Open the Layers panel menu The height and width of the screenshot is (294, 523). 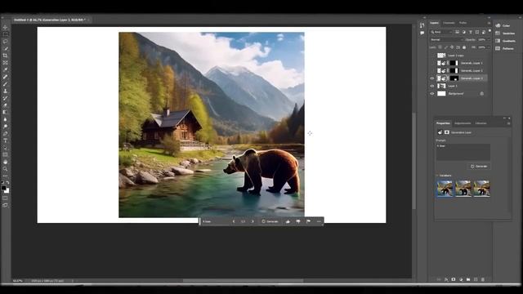click(489, 23)
